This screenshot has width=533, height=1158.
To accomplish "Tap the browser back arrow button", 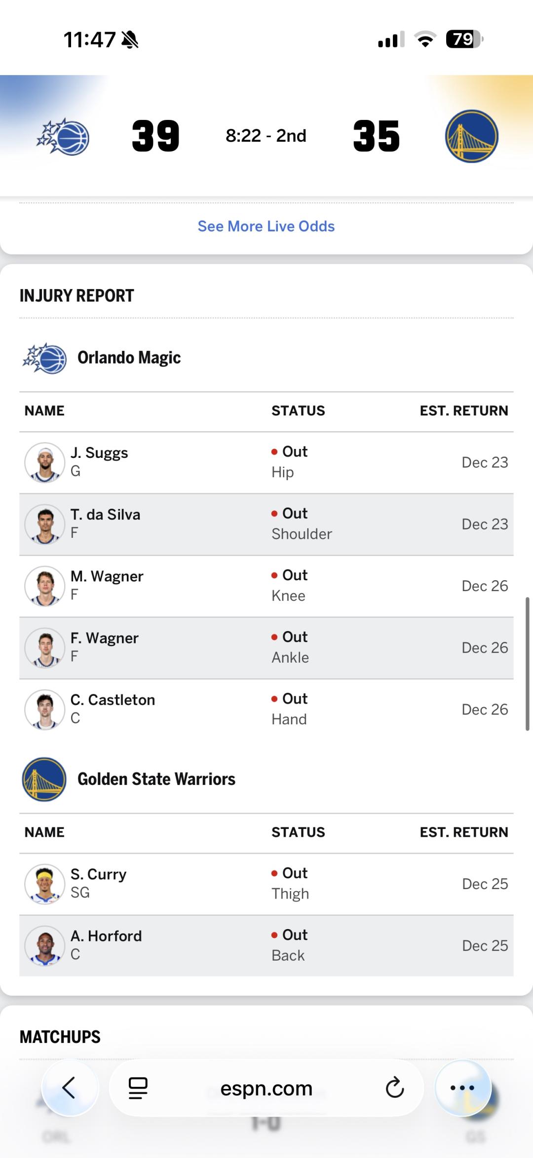I will [x=70, y=1087].
